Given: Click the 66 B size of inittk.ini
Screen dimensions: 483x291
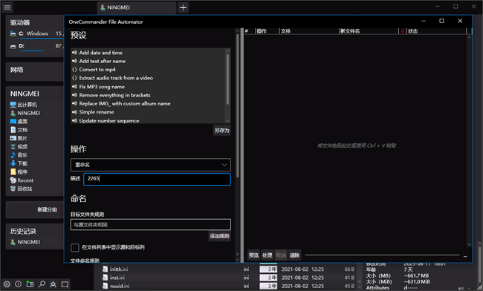Looking at the screenshot, I should 349,269.
